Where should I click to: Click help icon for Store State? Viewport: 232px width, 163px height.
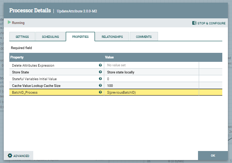100,72
